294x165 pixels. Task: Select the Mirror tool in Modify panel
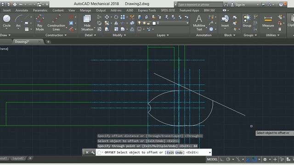(x=116, y=23)
